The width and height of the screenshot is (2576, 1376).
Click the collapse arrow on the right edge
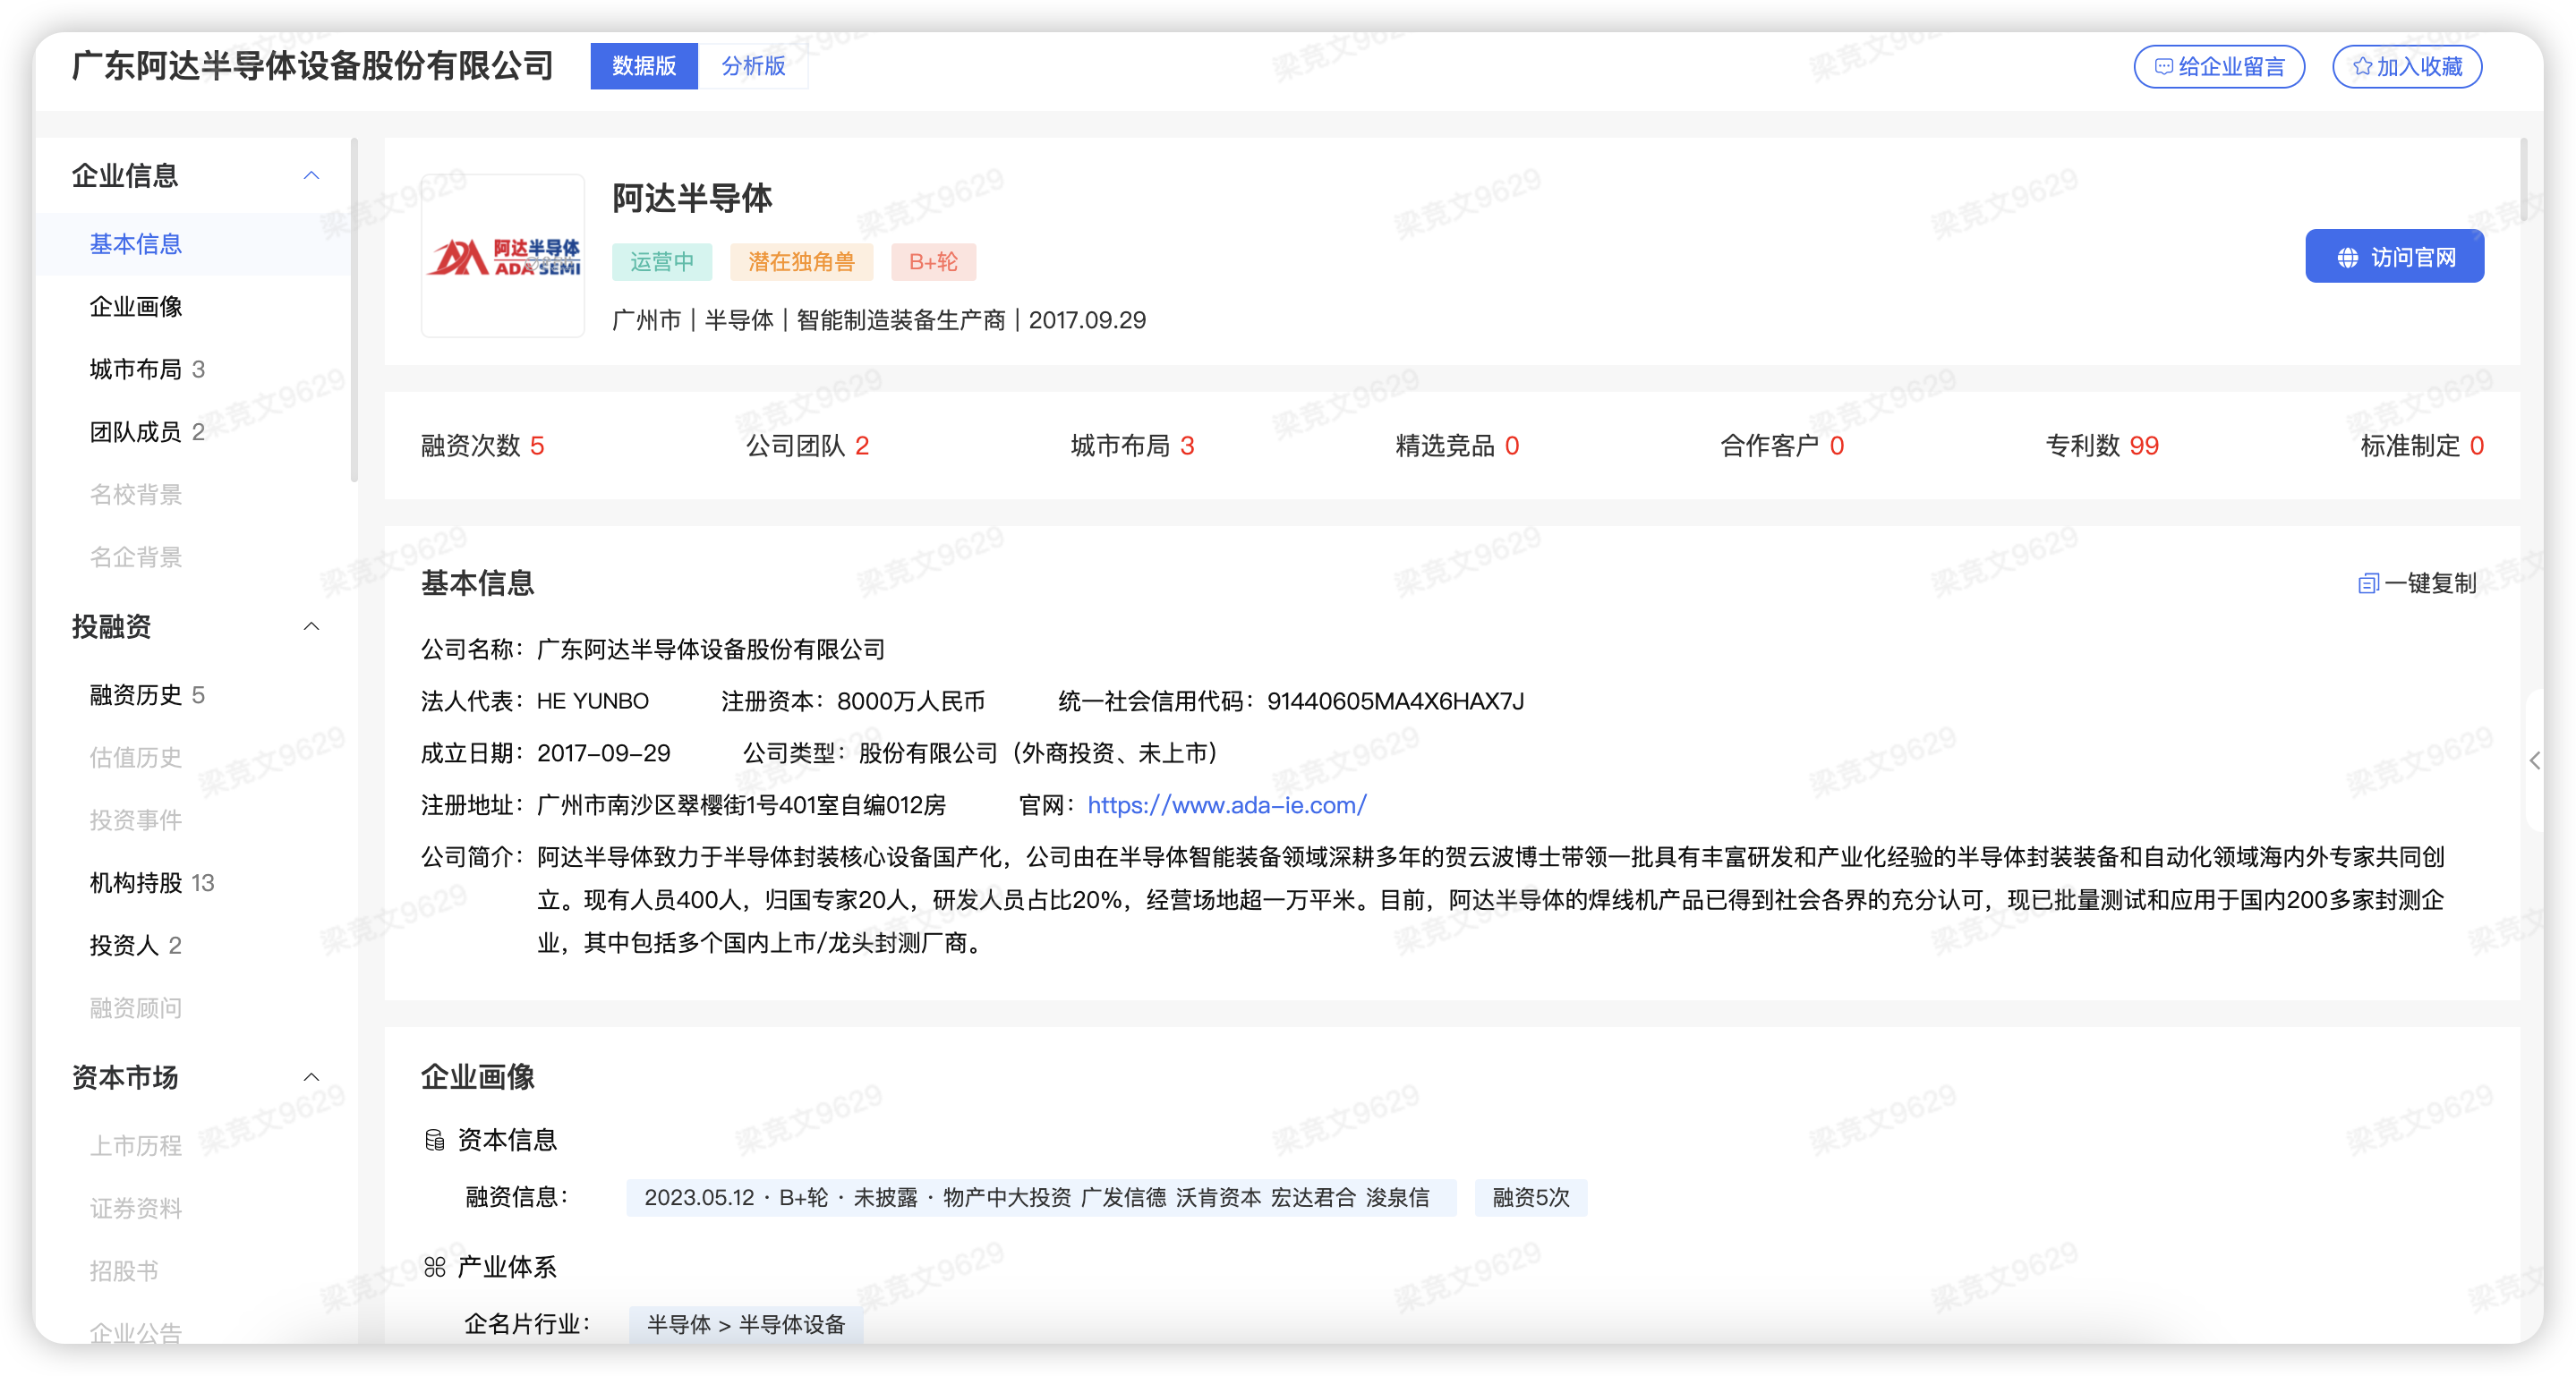pos(2535,761)
